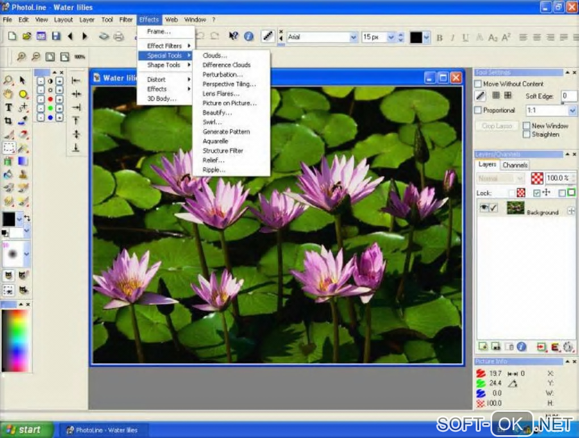Open the File menu
Image resolution: width=579 pixels, height=438 pixels.
7,19
